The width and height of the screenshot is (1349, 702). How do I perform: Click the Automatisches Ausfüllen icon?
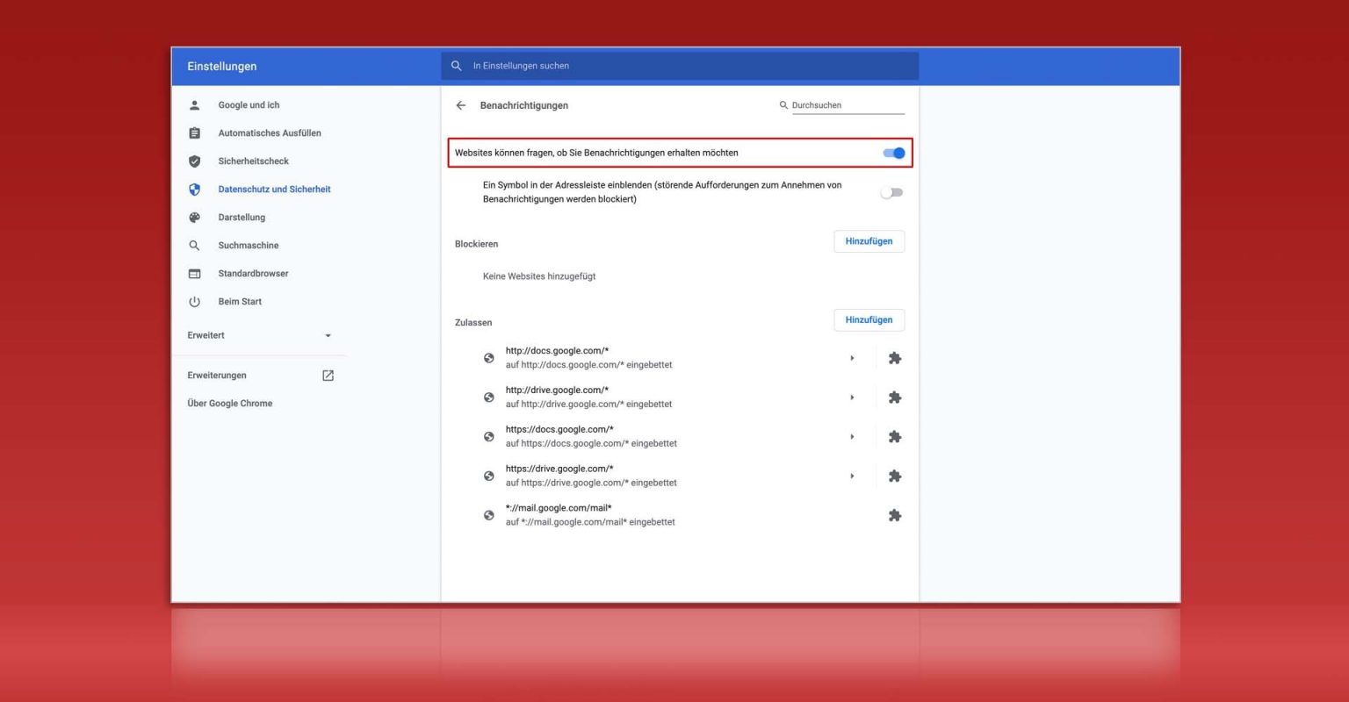[194, 133]
